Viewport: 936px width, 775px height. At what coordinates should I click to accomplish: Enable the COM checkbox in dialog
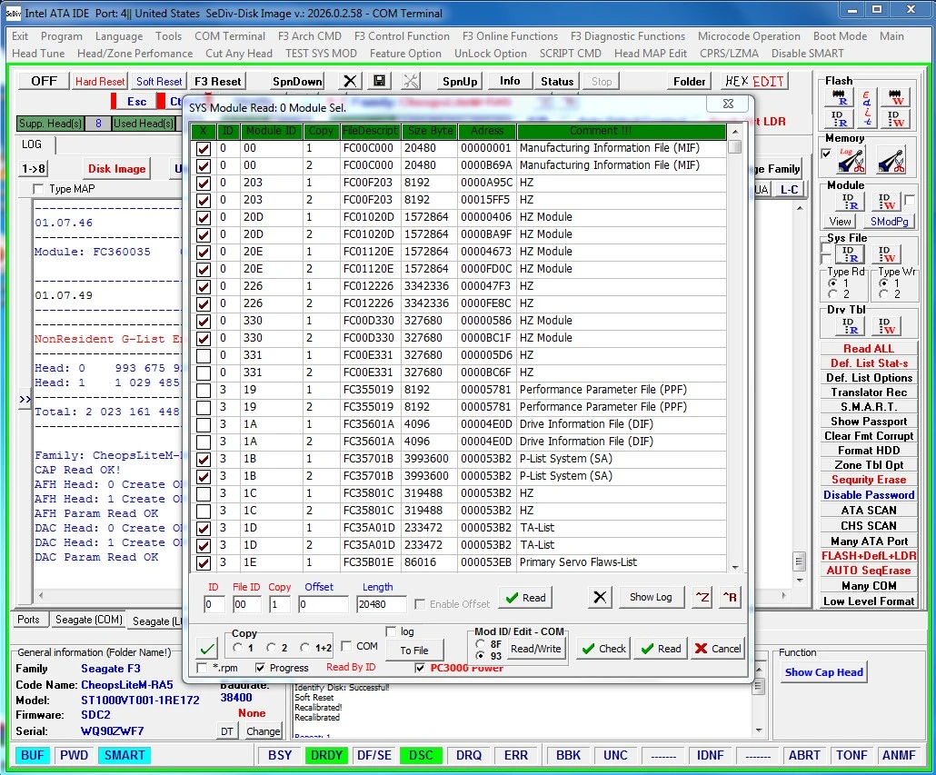coord(345,646)
